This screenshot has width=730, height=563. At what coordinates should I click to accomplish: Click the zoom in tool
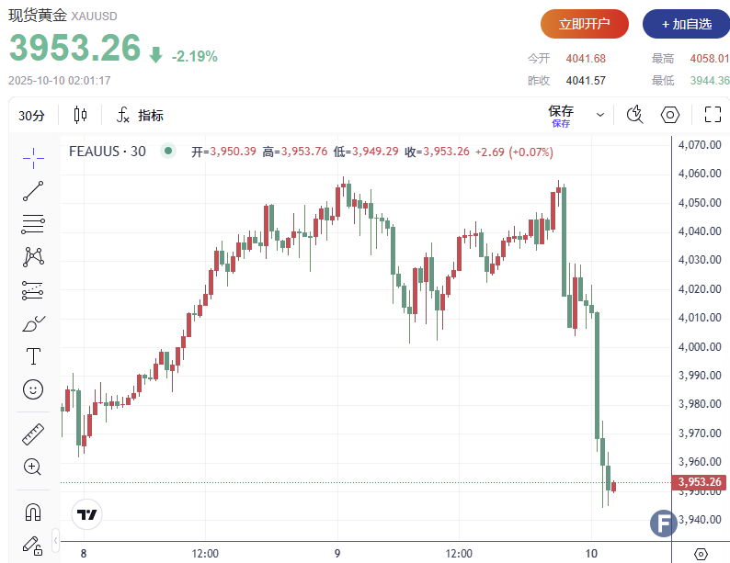(33, 467)
